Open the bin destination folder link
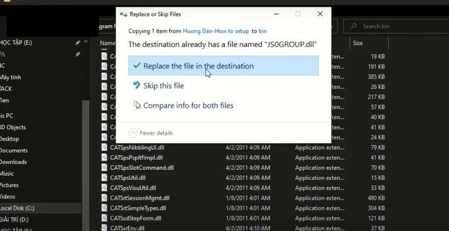Image resolution: width=449 pixels, height=231 pixels. tap(263, 31)
